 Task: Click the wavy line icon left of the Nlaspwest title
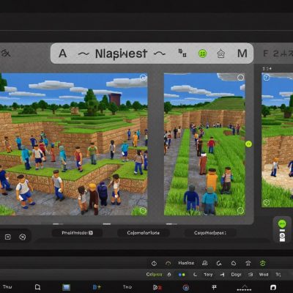click(84, 53)
